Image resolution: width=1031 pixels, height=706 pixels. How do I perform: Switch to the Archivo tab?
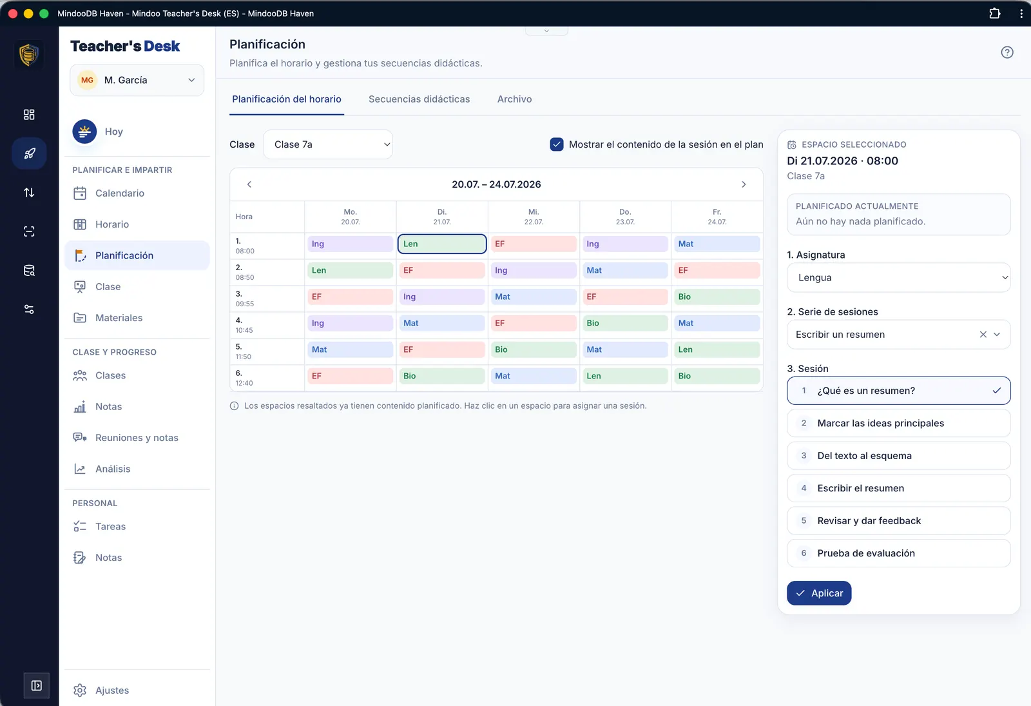[514, 99]
